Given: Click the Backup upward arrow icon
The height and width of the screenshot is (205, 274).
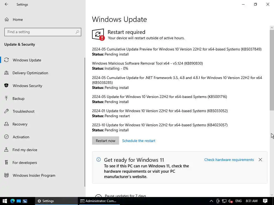Looking at the screenshot, I should pos(6,98).
